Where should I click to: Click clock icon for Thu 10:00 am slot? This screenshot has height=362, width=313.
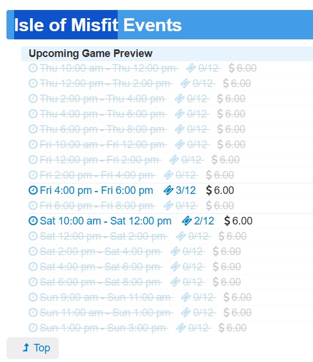pos(33,68)
